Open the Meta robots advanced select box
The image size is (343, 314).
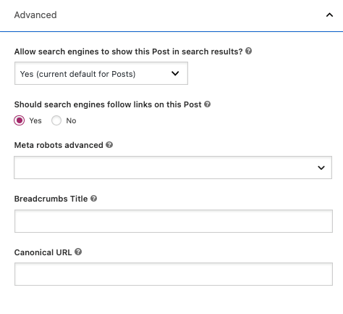click(173, 168)
